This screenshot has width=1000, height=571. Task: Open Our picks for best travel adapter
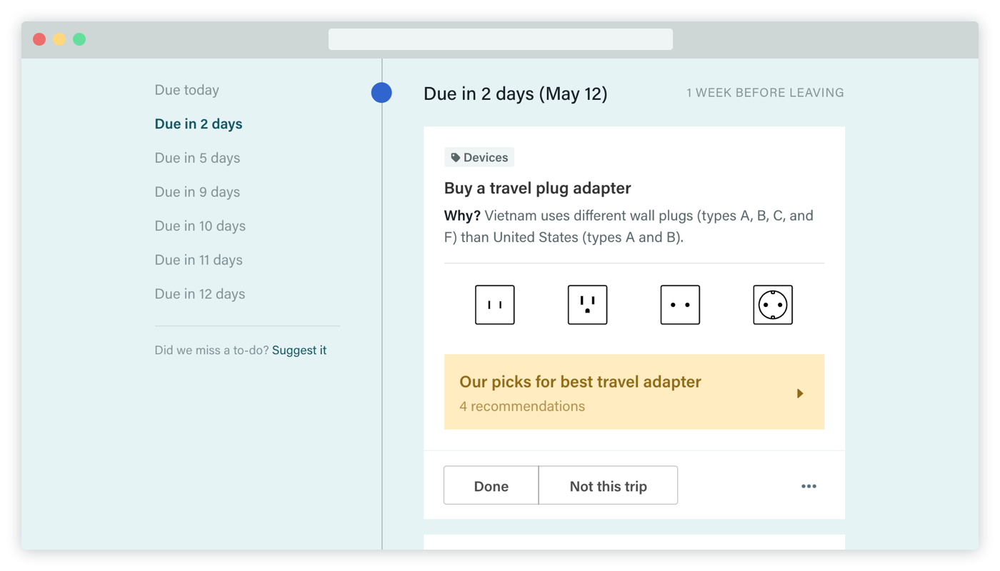pyautogui.click(x=580, y=383)
